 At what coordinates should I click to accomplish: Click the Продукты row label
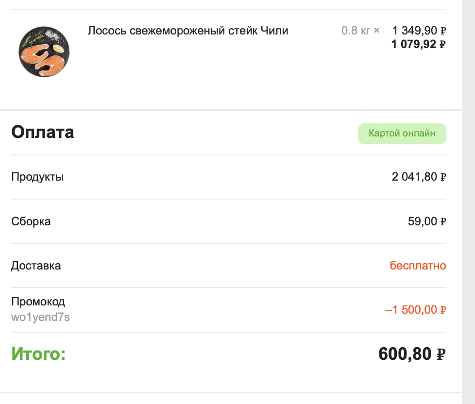(x=37, y=177)
